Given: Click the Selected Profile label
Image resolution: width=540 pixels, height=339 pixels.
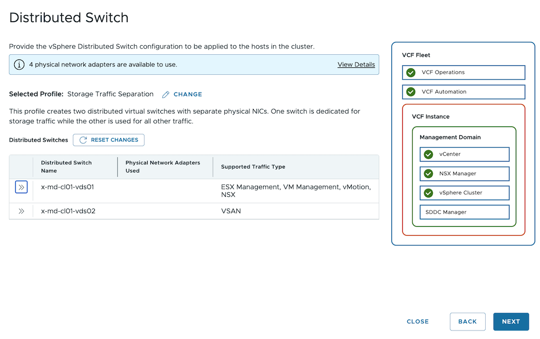Looking at the screenshot, I should pos(36,94).
